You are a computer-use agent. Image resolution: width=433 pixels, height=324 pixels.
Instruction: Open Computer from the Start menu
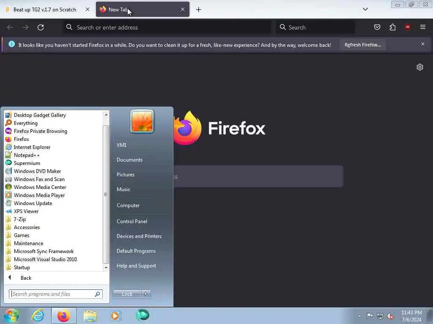coord(128,205)
